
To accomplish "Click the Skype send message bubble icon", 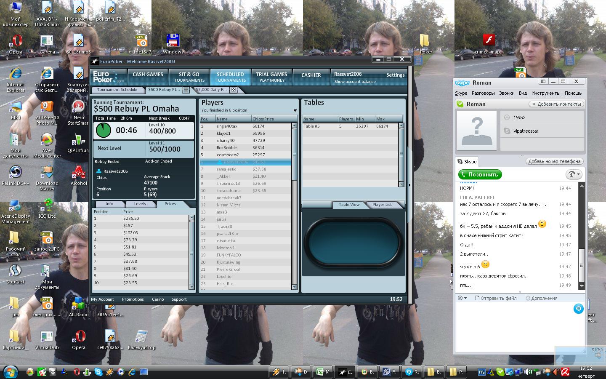I will pos(579,309).
